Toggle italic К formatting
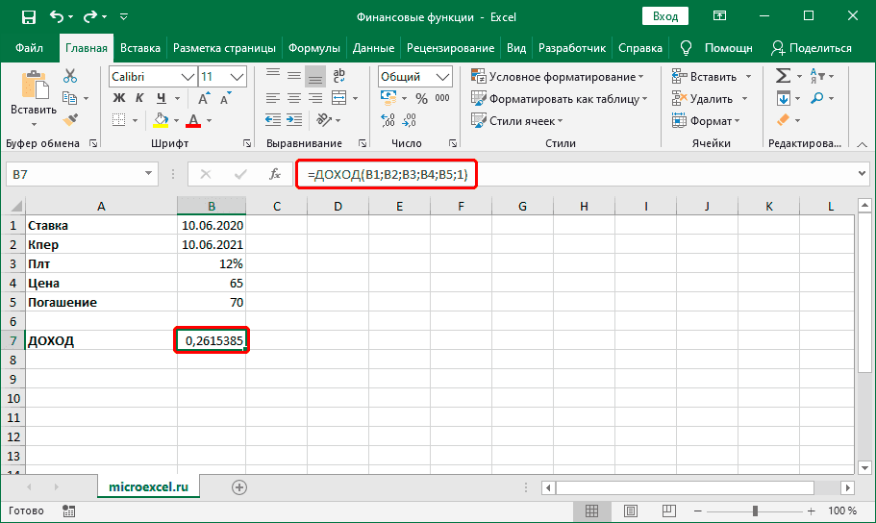876x523 pixels. [140, 98]
